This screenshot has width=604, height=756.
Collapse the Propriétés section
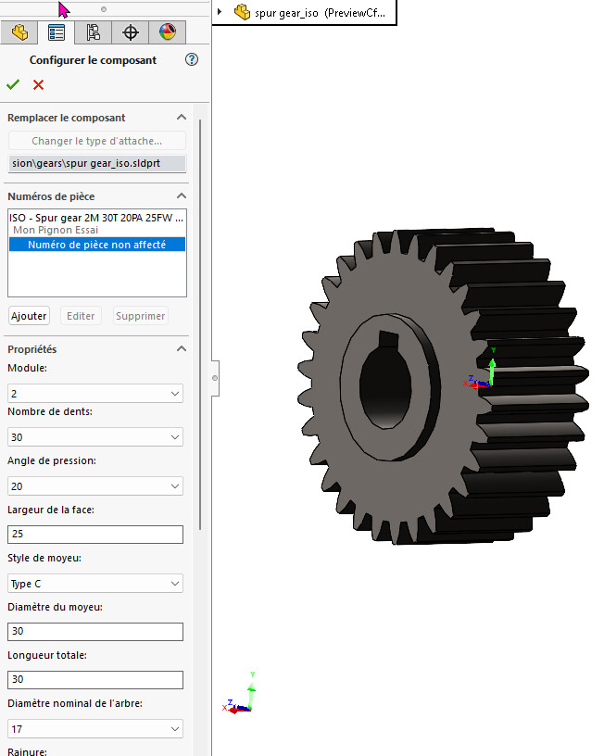pos(182,349)
